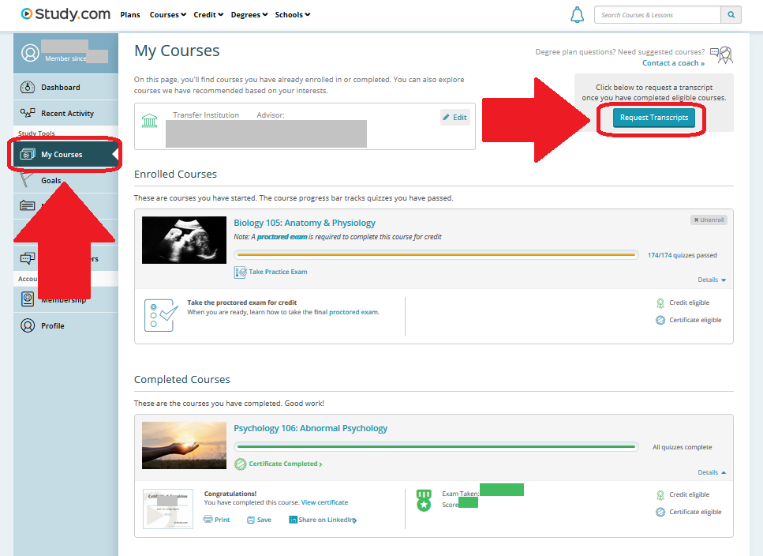Type in Search Courses & Lessons field

[x=657, y=15]
